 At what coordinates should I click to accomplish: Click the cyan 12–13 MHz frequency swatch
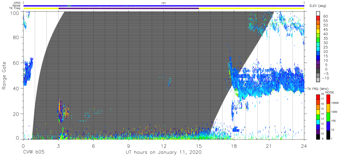tap(318, 122)
